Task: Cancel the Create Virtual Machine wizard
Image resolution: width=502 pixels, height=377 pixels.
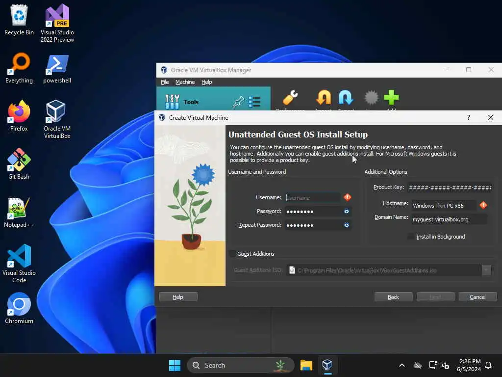Action: (x=477, y=297)
